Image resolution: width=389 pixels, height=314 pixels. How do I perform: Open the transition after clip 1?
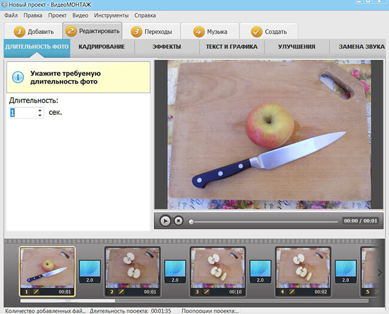(x=90, y=272)
